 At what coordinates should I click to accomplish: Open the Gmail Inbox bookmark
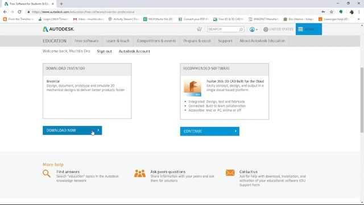coord(88,19)
